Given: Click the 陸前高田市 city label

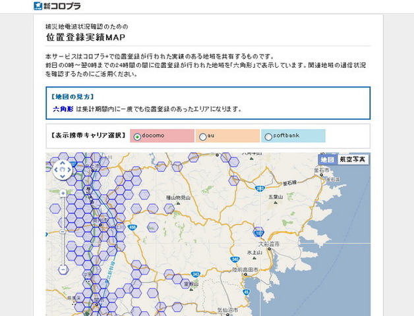Looking at the screenshot, I should [x=245, y=270].
